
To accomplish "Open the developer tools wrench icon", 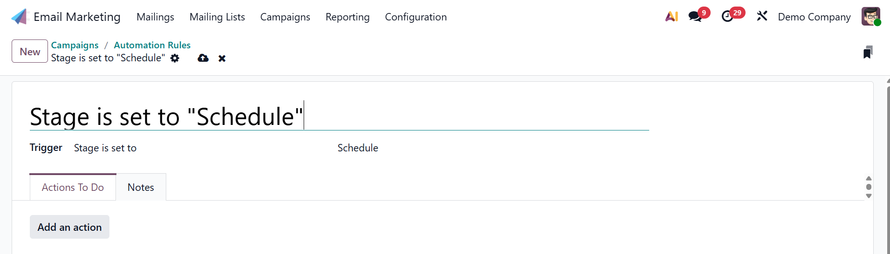I will tap(762, 17).
